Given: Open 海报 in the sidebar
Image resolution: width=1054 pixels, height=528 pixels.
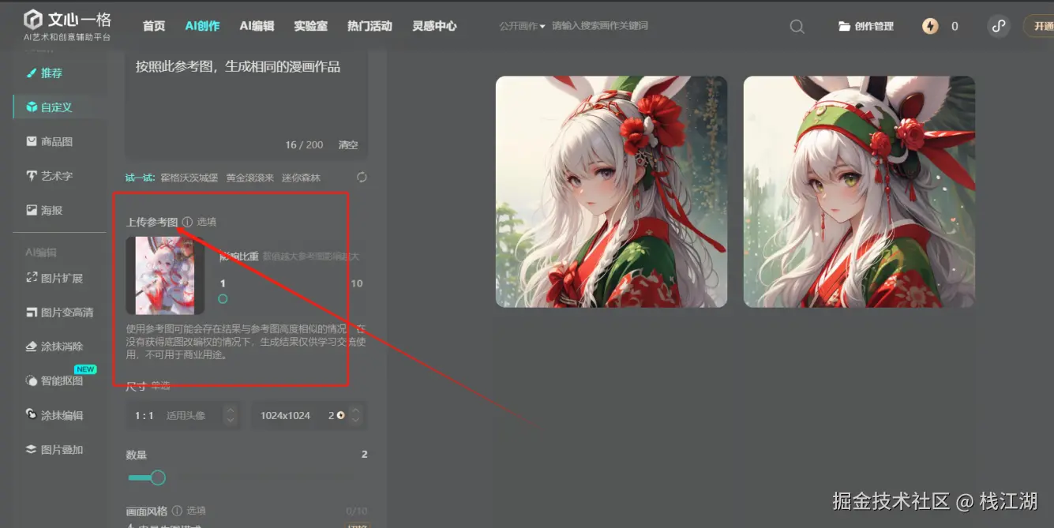Looking at the screenshot, I should click(x=45, y=210).
